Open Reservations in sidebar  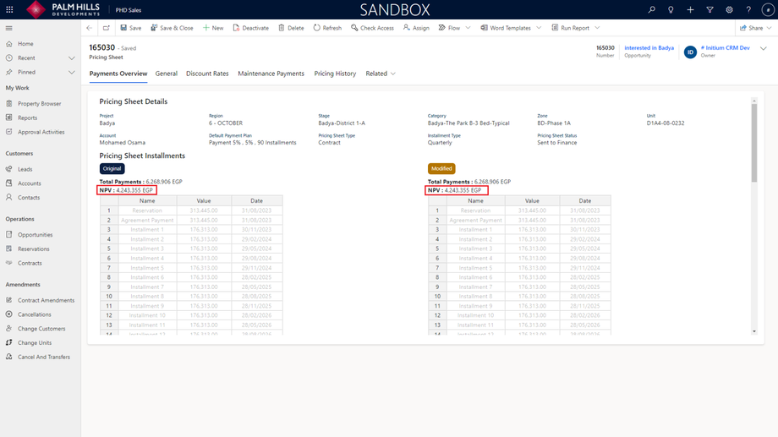click(x=33, y=249)
